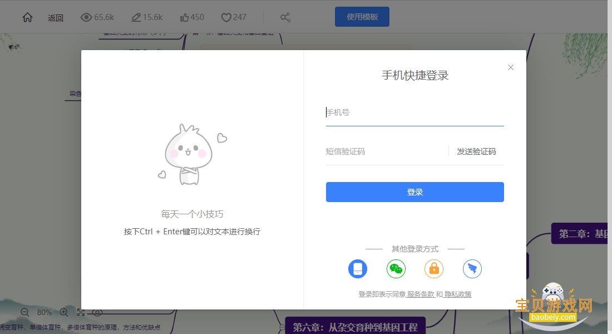The height and width of the screenshot is (334, 612).
Task: Choose the orange lock password login icon
Action: point(433,269)
